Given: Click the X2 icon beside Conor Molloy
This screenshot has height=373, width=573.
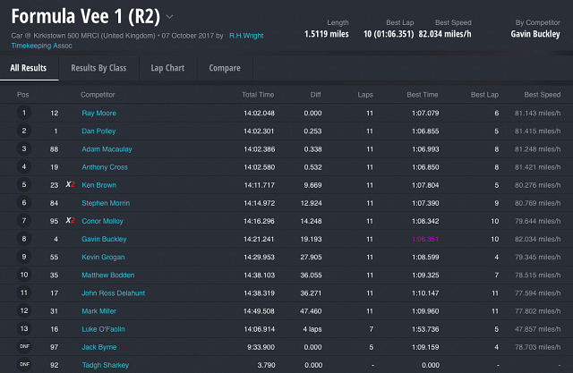Looking at the screenshot, I should [71, 220].
